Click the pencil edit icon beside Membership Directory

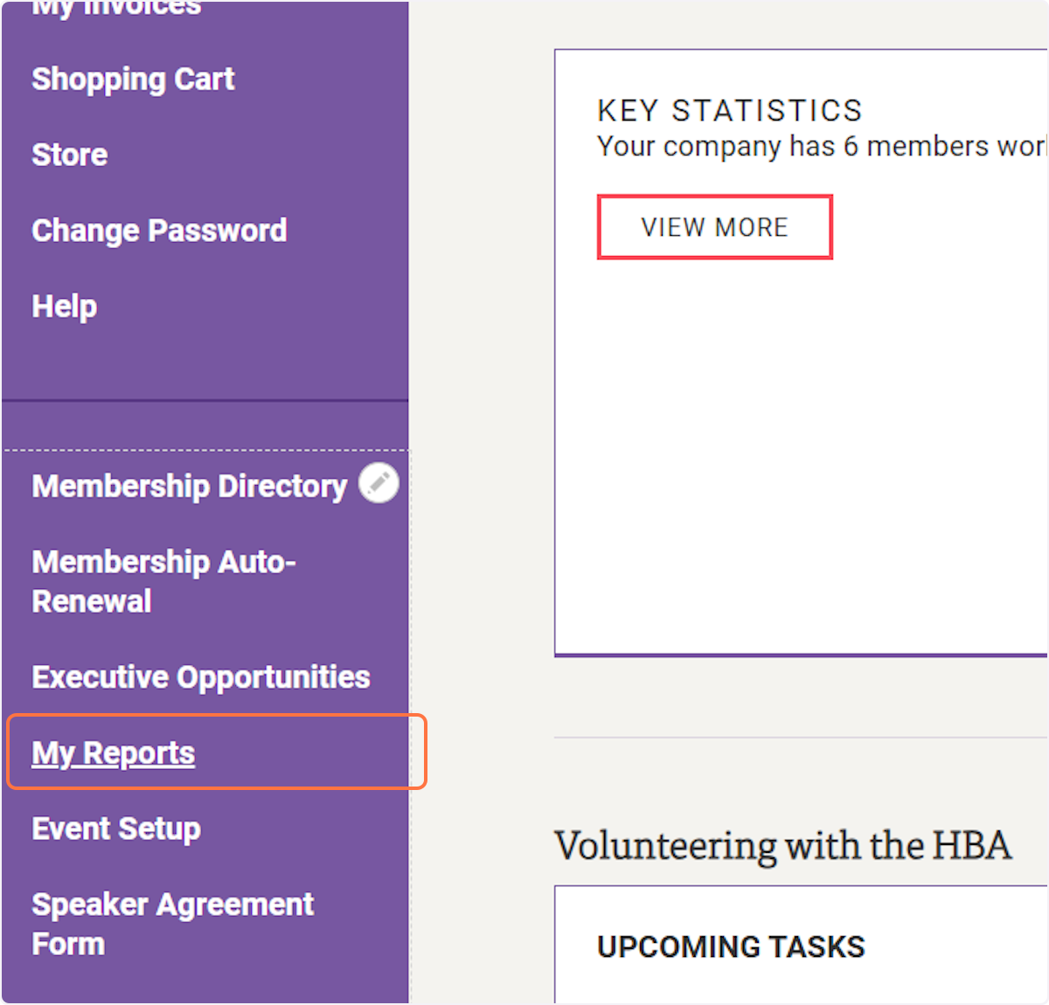(x=379, y=483)
